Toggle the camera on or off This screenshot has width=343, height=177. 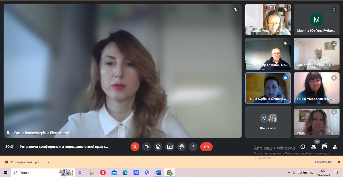[146, 147]
